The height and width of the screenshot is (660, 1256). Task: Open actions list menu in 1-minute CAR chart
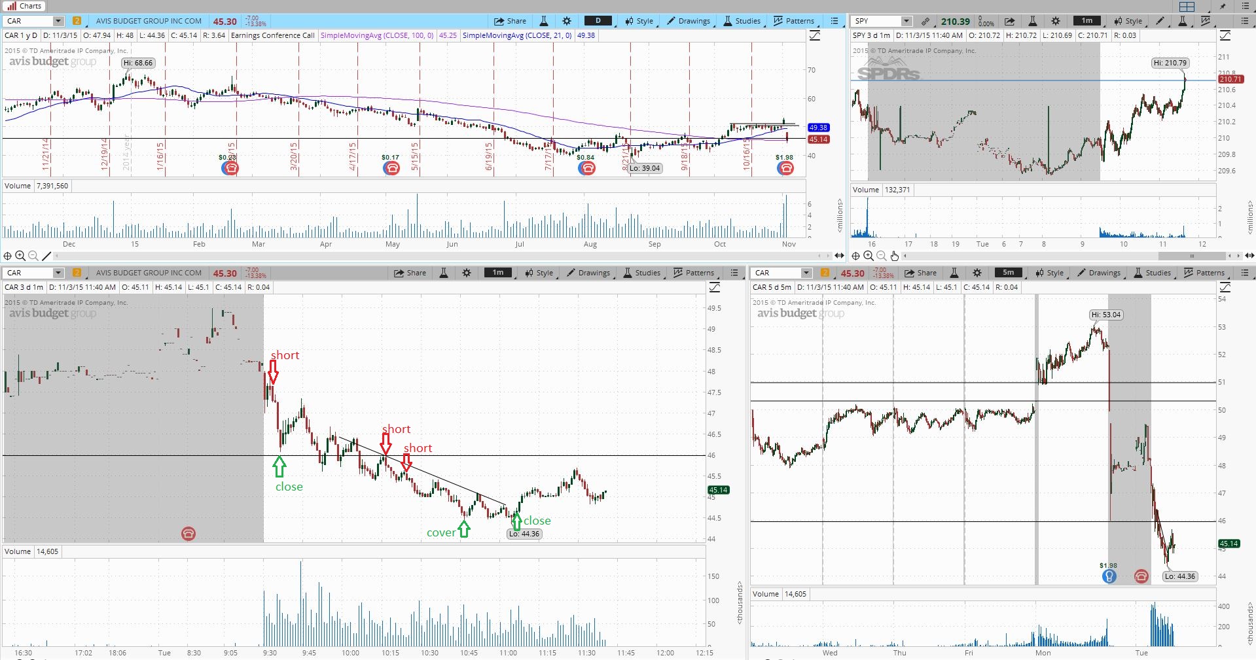coord(734,273)
